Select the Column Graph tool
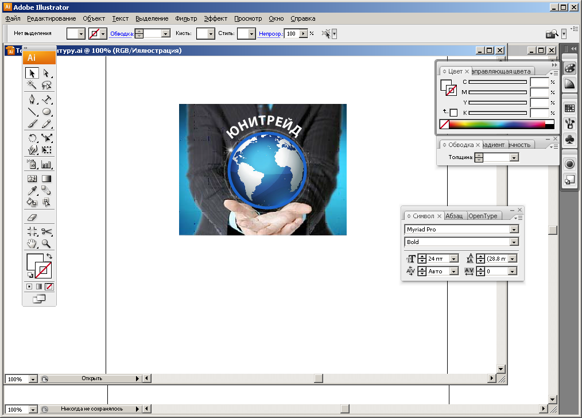Viewport: 582px width, 418px height. (46, 164)
